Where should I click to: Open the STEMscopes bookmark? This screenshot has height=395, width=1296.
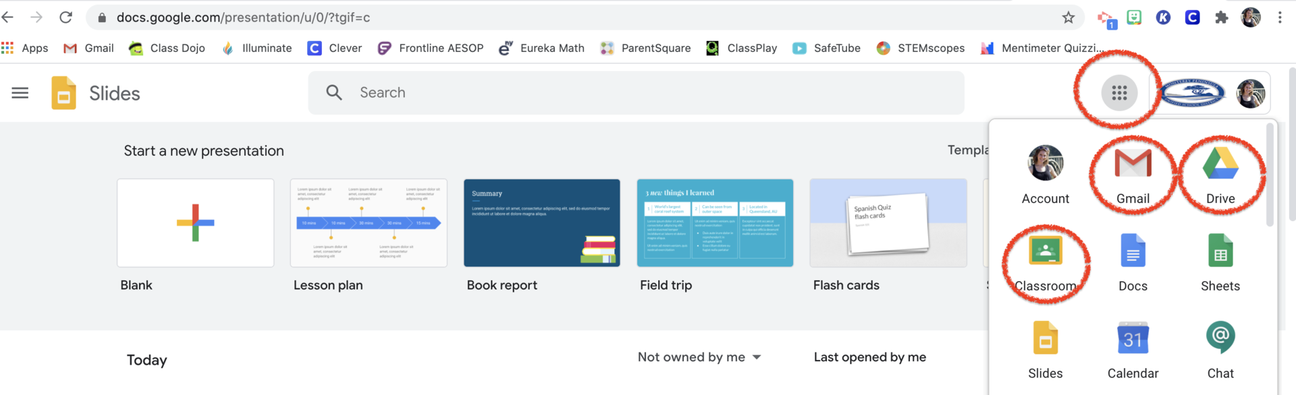click(x=921, y=48)
